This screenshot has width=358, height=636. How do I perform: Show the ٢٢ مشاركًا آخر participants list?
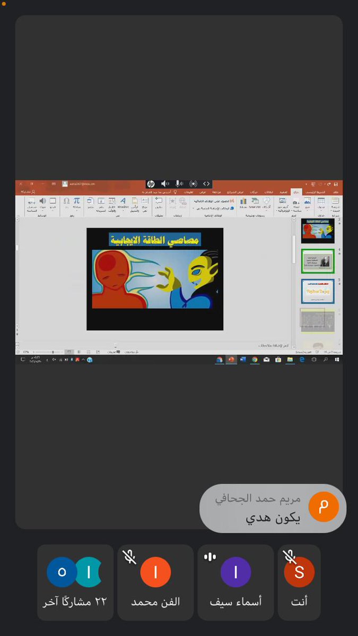[75, 582]
